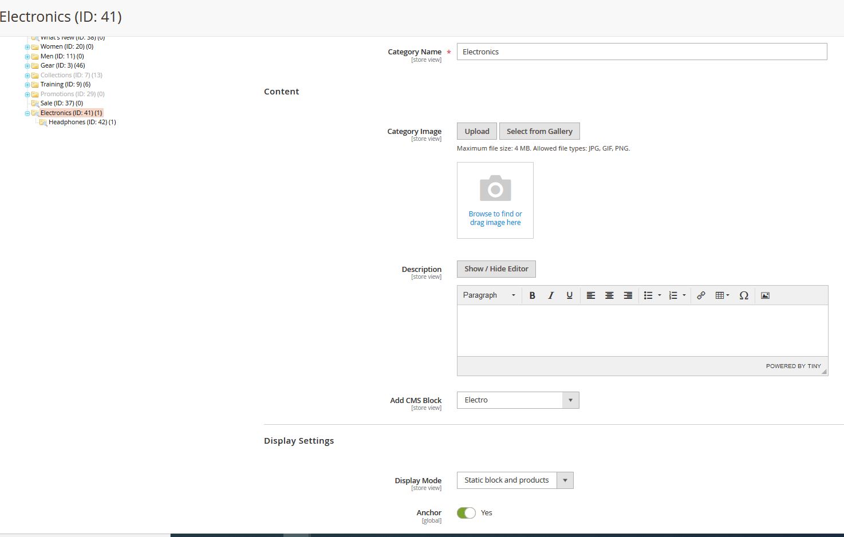The width and height of the screenshot is (844, 537).
Task: Insert a numbered list in the editor
Action: click(x=674, y=295)
